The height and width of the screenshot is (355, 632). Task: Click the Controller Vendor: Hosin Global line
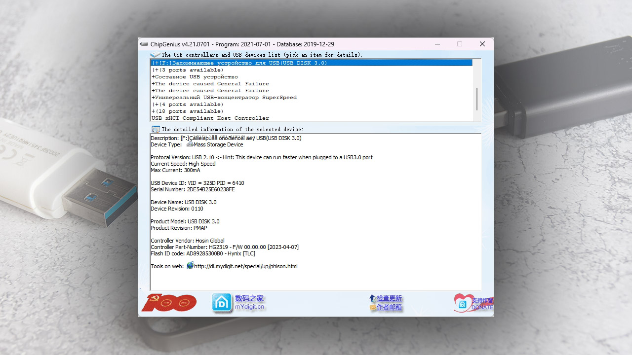tap(188, 241)
